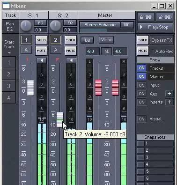
Task: Toggle the master Mono button
Action: [x=106, y=40]
